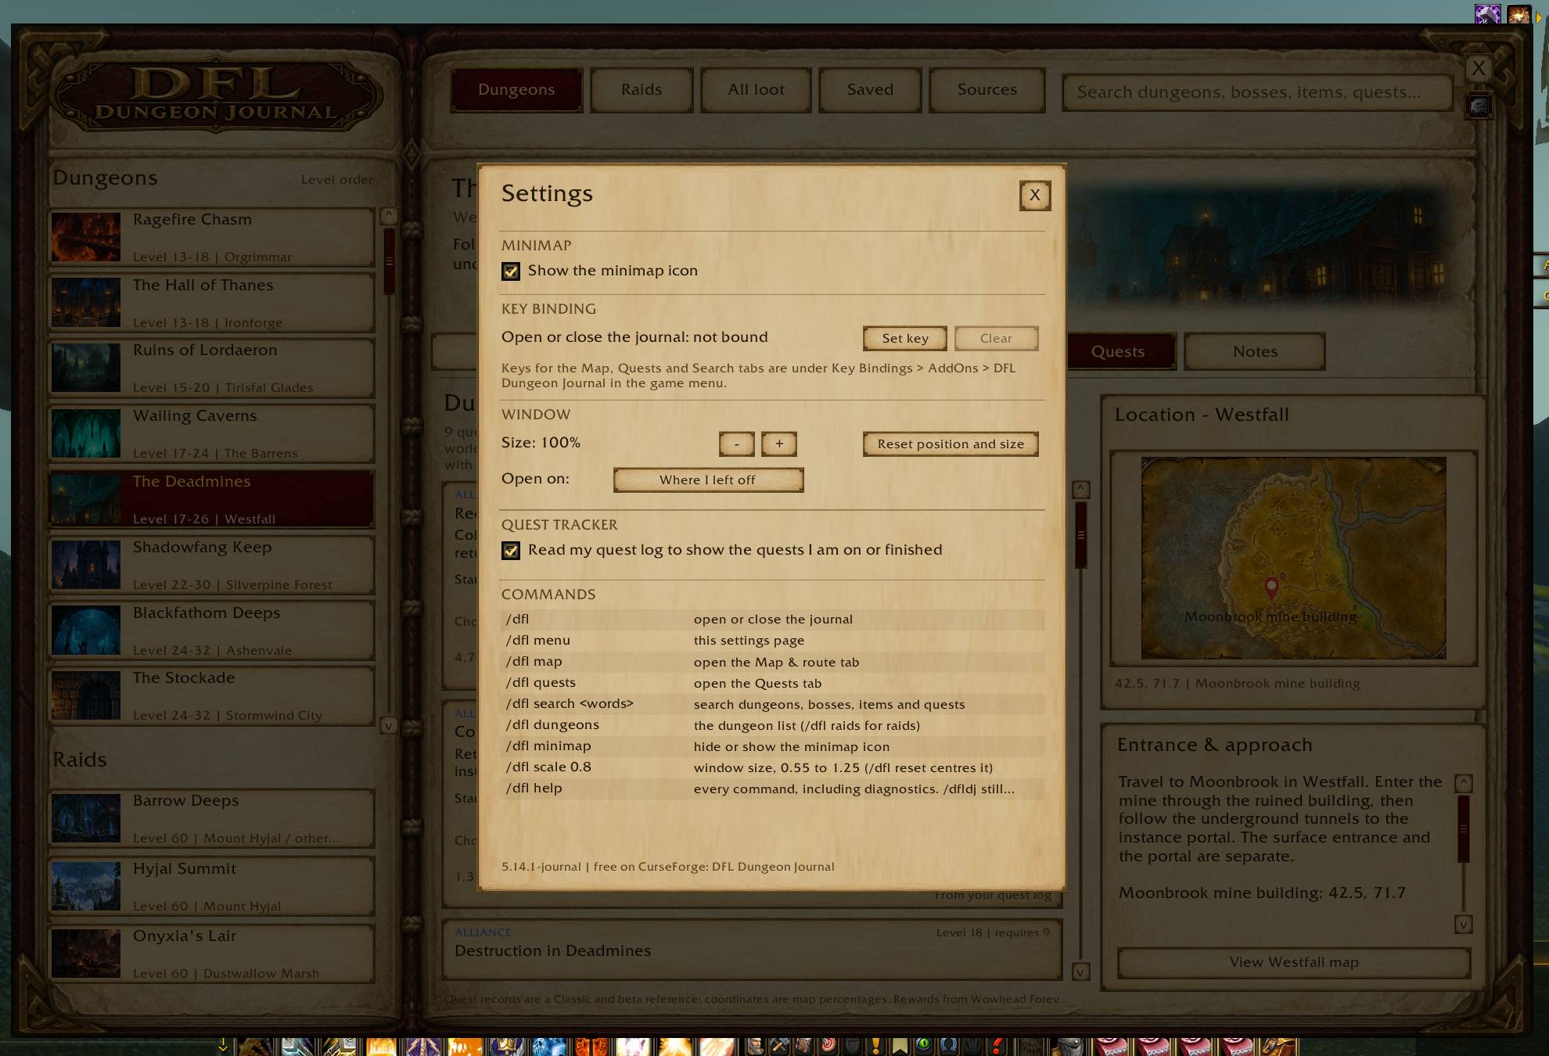Screen dimensions: 1549x1056
Task: Decrease window size with minus button
Action: (x=736, y=444)
